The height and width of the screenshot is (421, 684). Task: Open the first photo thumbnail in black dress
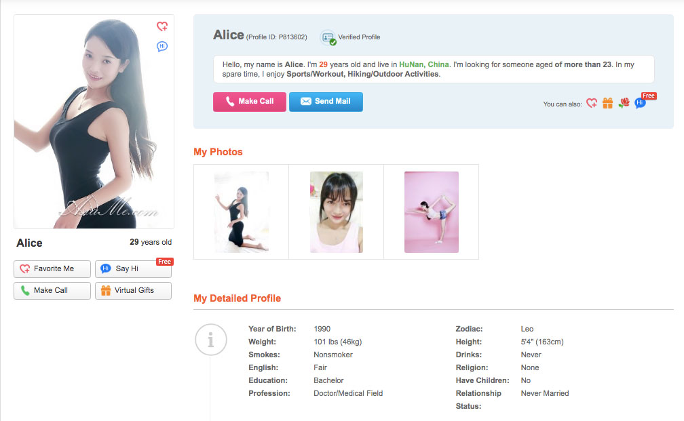pos(241,212)
